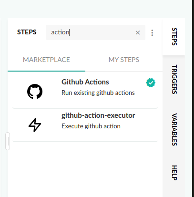
Task: Select the github-action-executor step title
Action: pos(98,115)
